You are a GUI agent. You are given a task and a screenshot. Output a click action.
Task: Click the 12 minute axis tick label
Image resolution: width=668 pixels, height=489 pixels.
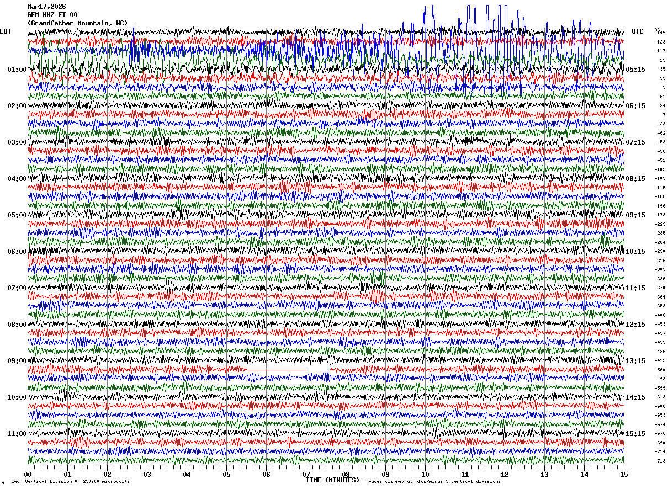[x=505, y=474]
